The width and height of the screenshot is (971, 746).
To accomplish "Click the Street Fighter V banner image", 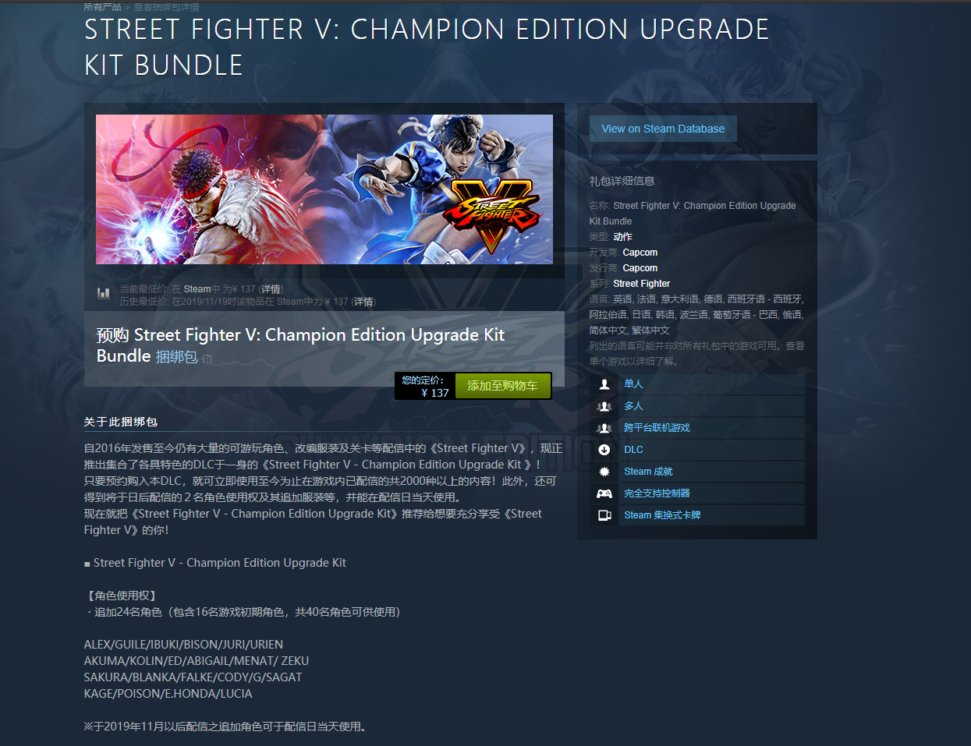I will click(x=324, y=189).
